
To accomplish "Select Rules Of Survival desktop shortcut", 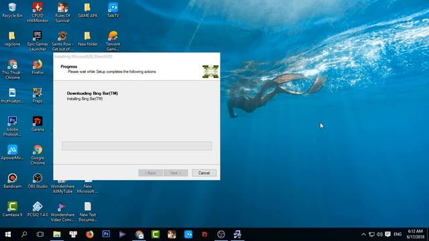I will click(x=62, y=13).
